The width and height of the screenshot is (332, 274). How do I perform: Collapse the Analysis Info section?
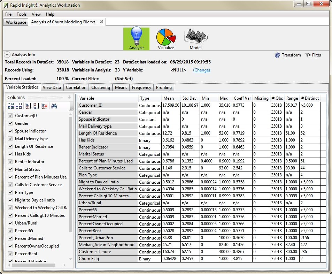coord(7,55)
